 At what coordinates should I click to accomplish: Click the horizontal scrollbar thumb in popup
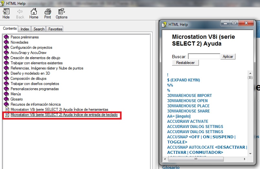click(x=196, y=159)
